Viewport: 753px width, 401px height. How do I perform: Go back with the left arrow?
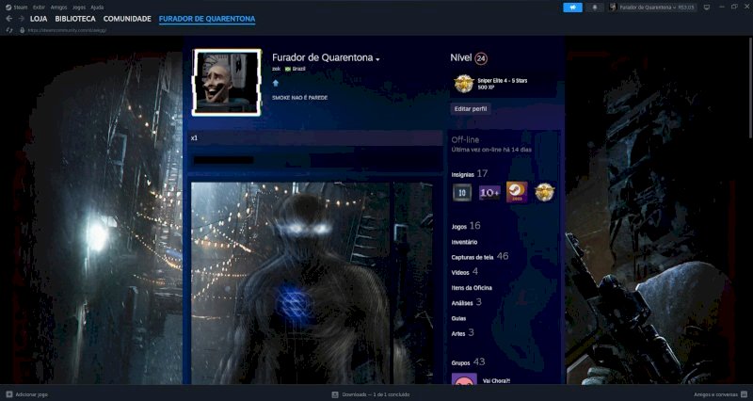(9, 18)
